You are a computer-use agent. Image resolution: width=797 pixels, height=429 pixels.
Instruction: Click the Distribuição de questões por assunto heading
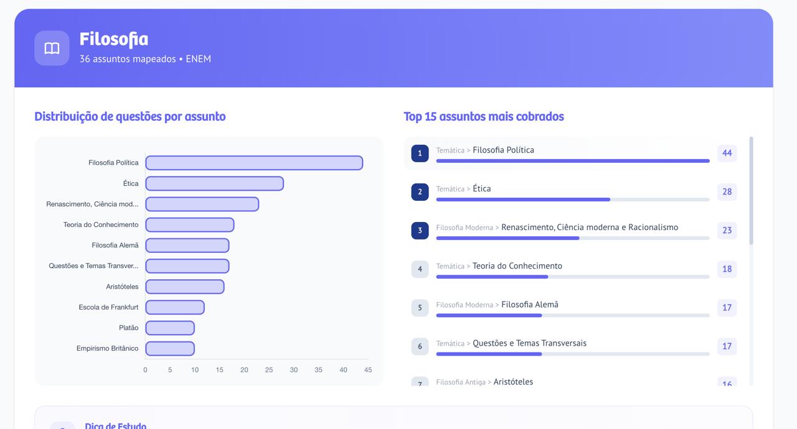[131, 117]
